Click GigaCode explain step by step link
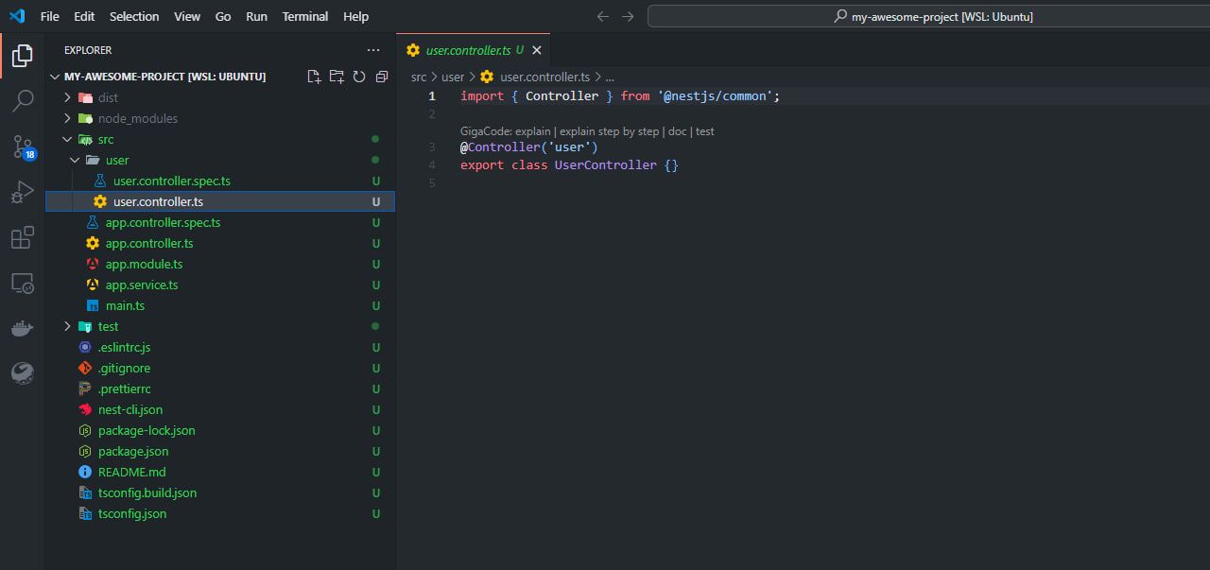1210x570 pixels. coord(609,131)
